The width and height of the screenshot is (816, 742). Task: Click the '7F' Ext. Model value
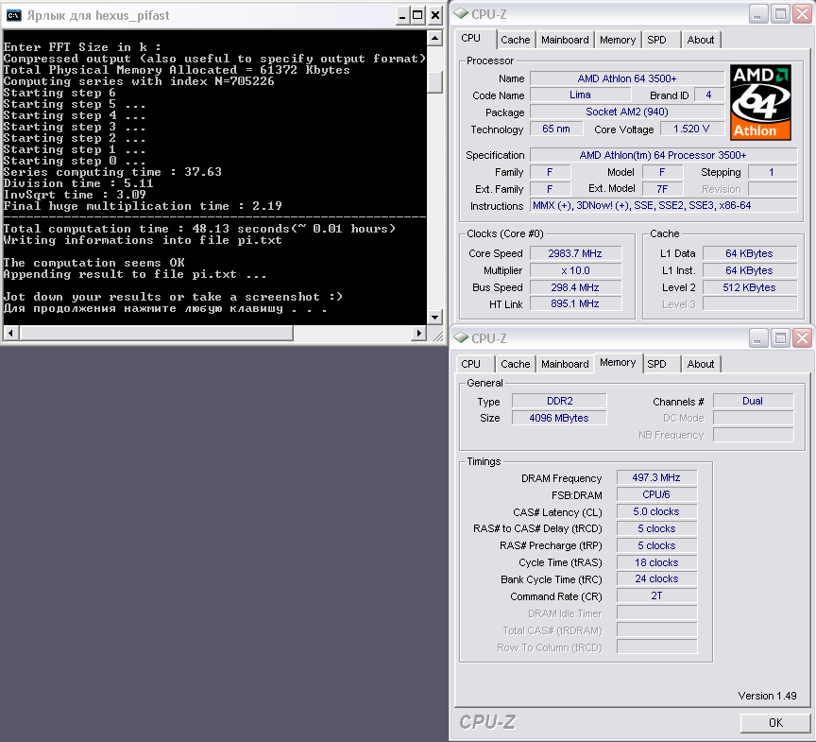(662, 189)
